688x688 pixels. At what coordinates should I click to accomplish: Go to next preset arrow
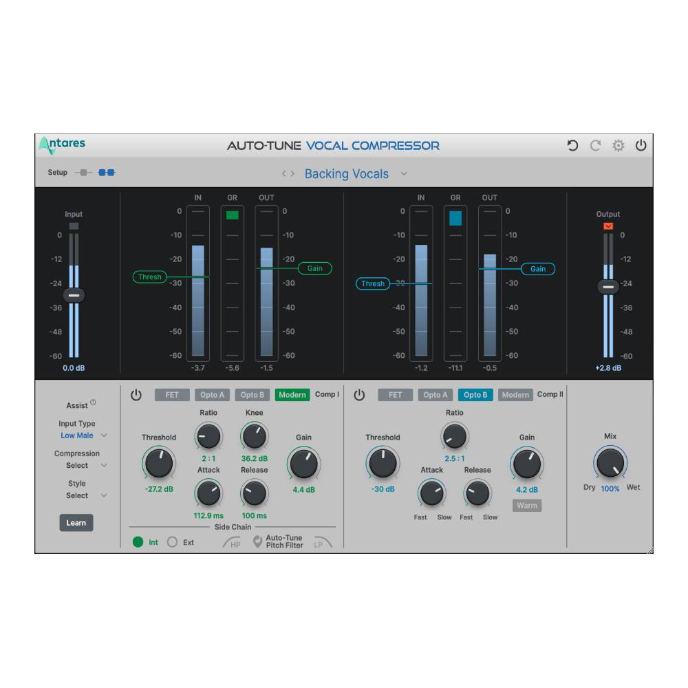[292, 174]
